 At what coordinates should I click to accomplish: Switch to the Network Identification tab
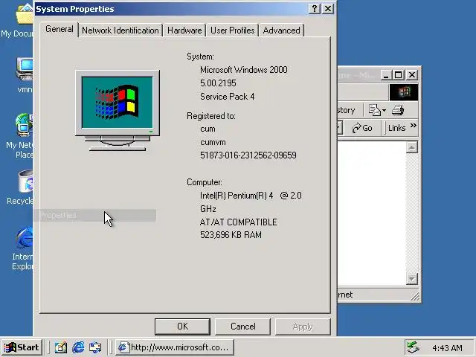point(120,30)
